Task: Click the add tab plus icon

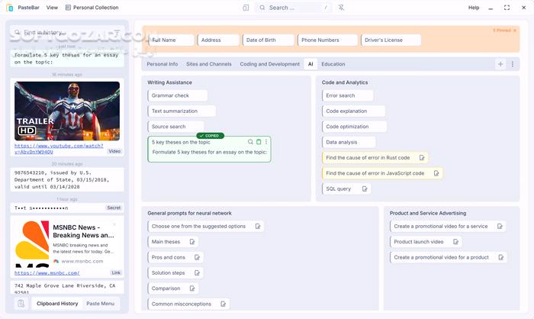Action: [x=500, y=64]
